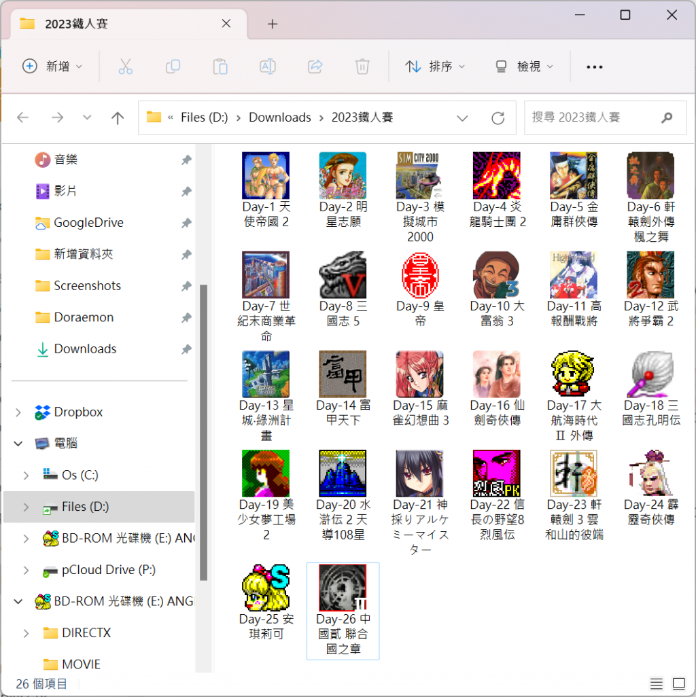This screenshot has height=697, width=696.
Task: Select the Day-17 大航海時代 II 外傳 icon
Action: (x=574, y=396)
